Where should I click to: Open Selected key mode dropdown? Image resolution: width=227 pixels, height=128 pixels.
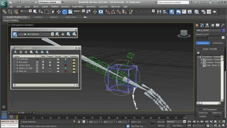[184, 122]
